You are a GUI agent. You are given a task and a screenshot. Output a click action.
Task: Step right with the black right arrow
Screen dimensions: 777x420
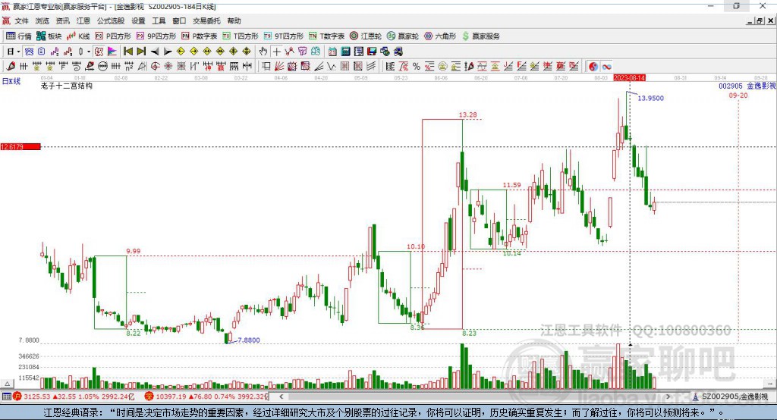click(x=168, y=52)
